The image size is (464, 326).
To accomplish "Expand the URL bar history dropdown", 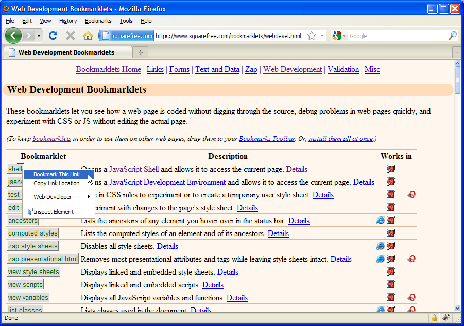I will [x=322, y=36].
